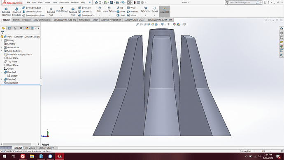Image resolution: width=284 pixels, height=160 pixels.
Task: Open the Windows Start menu
Action: coord(4,156)
